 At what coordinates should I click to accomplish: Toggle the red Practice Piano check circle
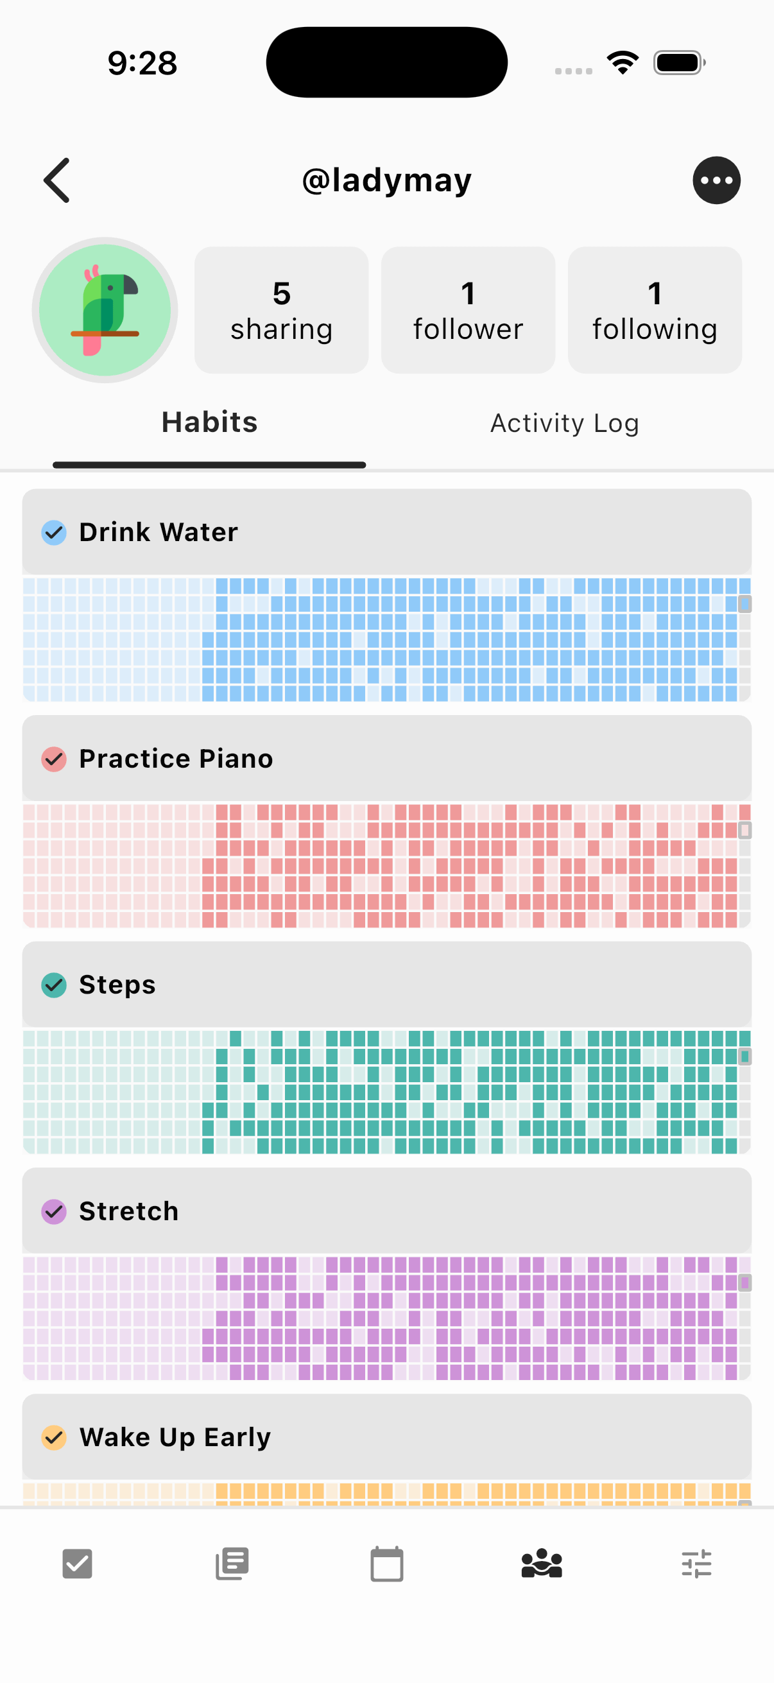tap(54, 759)
